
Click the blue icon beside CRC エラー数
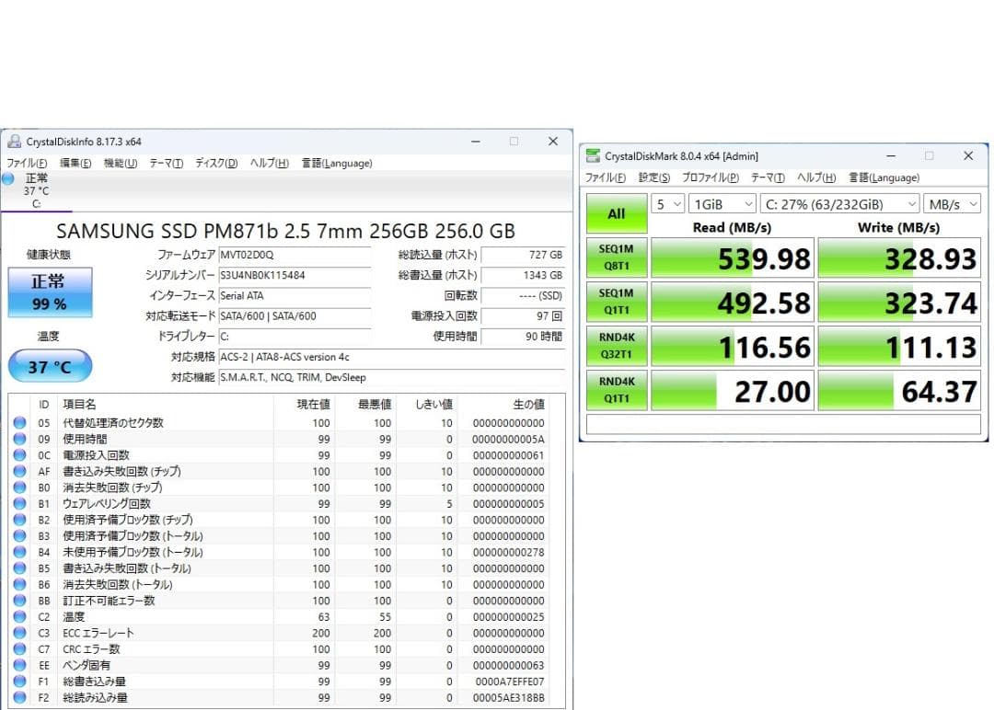21,648
